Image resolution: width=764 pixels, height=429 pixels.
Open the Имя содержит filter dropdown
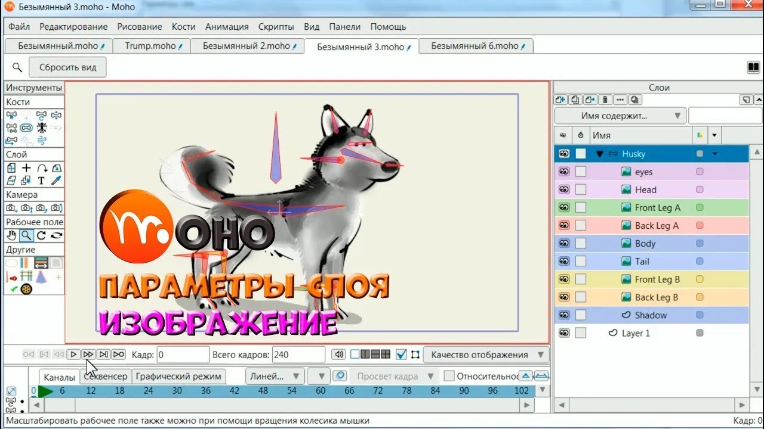[x=621, y=116]
